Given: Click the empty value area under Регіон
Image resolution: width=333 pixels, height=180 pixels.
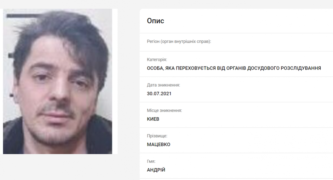Looking at the screenshot, I should (x=236, y=48).
